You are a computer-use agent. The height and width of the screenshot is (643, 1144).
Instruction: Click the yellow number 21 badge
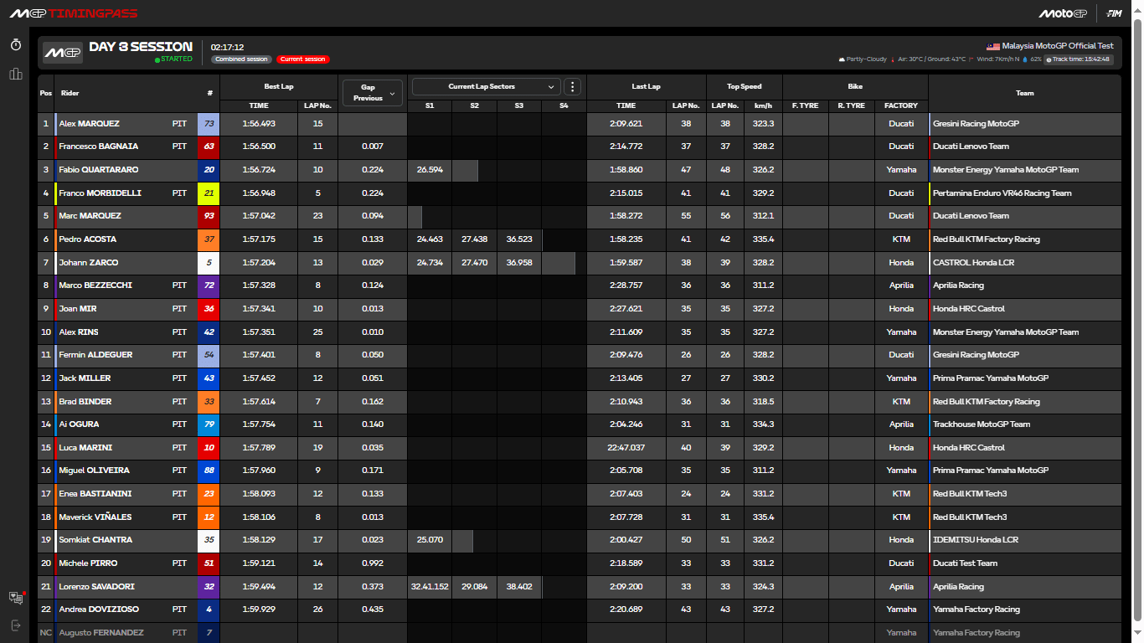209,193
